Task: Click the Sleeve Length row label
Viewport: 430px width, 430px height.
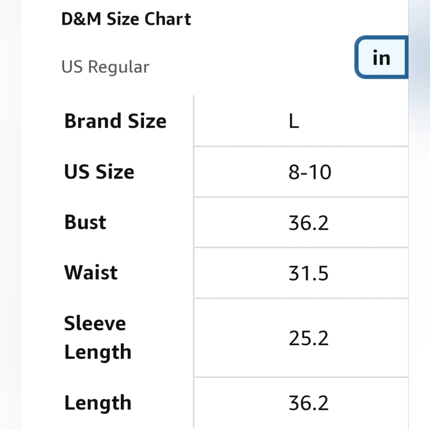Action: [98, 338]
